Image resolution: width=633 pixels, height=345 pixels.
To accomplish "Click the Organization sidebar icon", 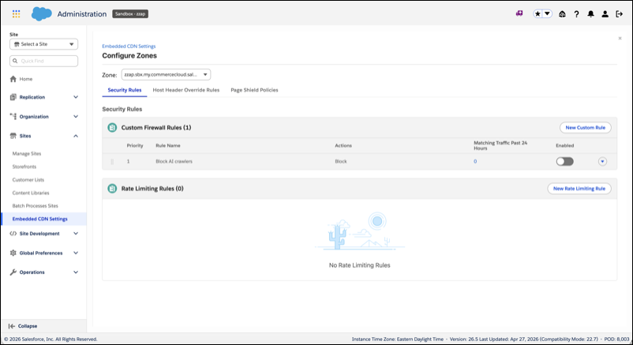I will coord(13,116).
